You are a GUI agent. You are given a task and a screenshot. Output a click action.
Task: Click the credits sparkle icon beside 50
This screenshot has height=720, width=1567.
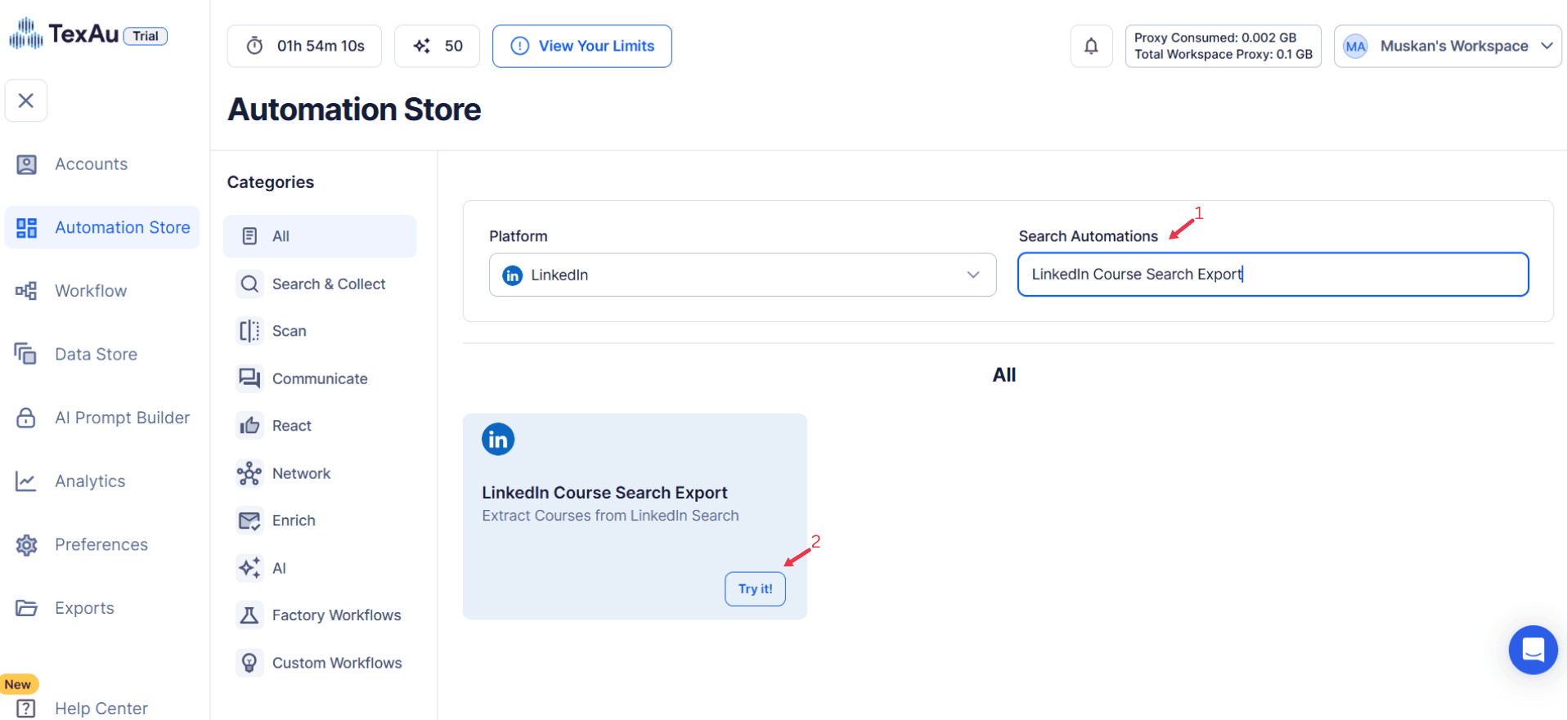[422, 46]
